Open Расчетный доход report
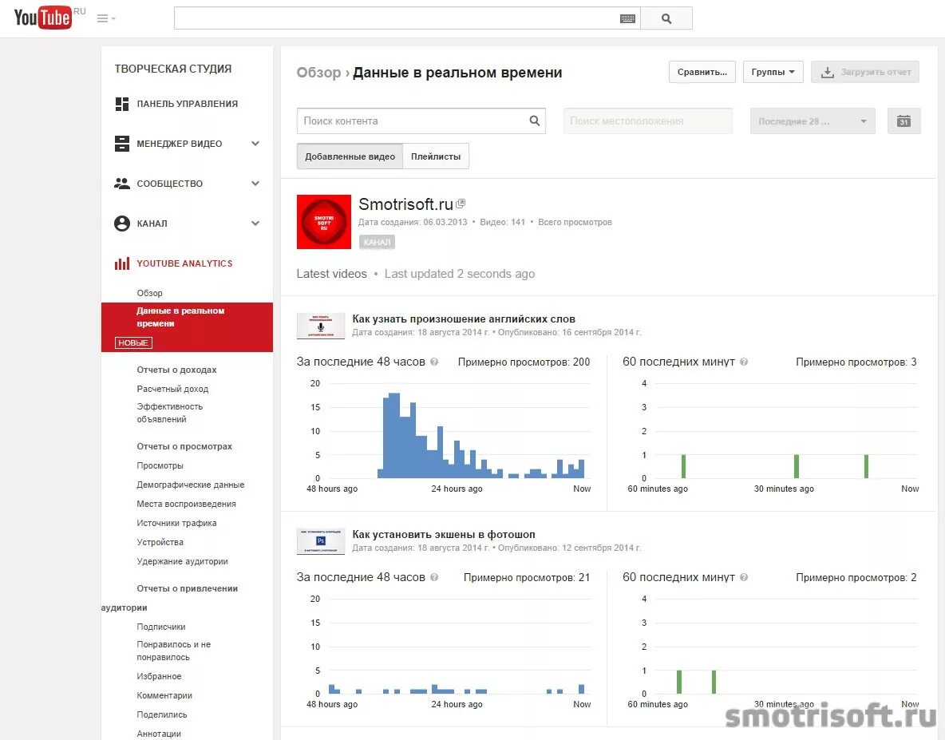The height and width of the screenshot is (740, 945). [172, 389]
